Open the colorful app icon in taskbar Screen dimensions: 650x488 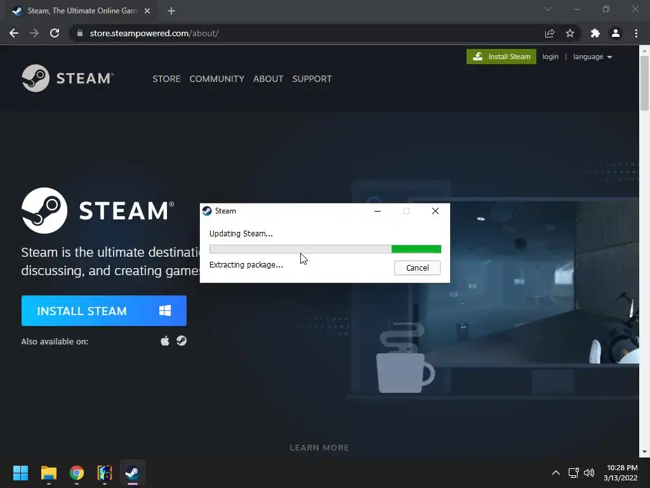[105, 473]
